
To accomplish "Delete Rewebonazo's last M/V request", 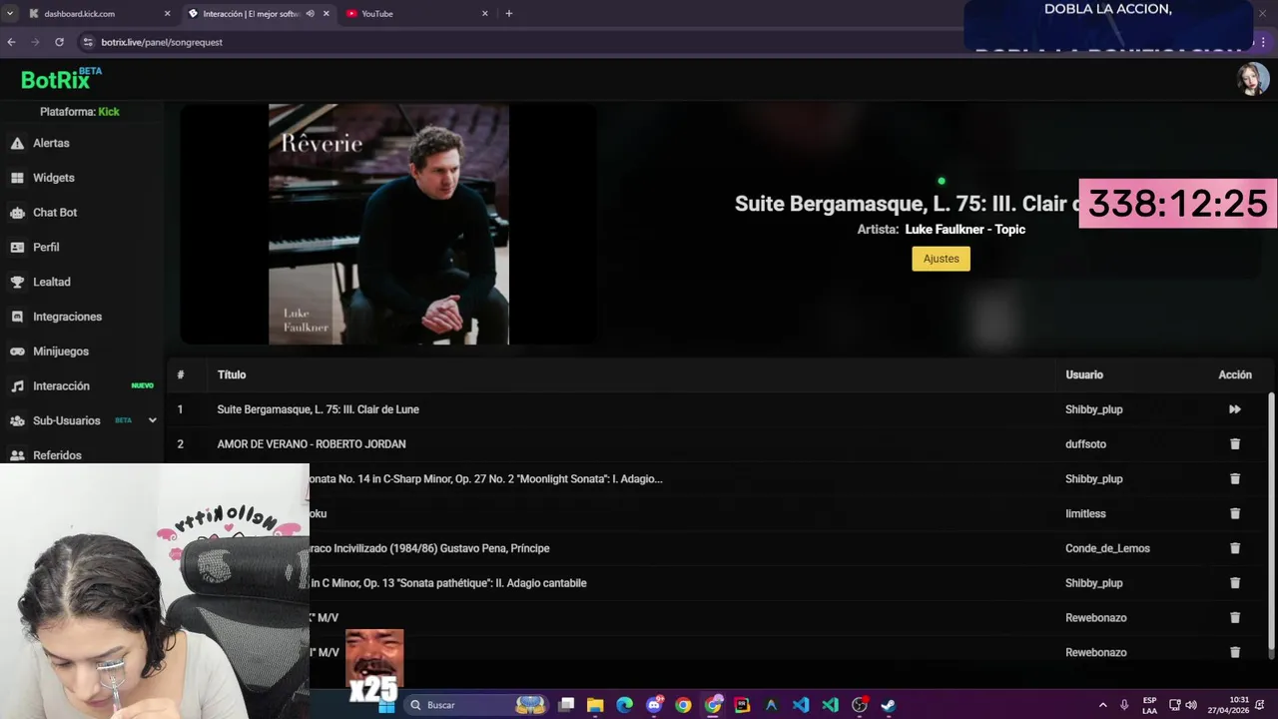I will (1235, 652).
